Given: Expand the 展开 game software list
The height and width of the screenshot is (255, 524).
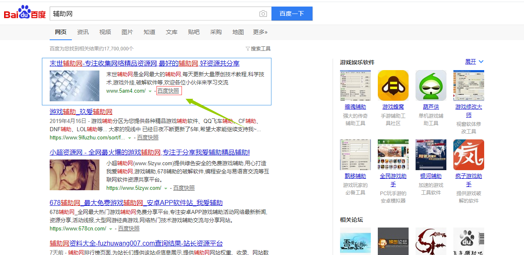Looking at the screenshot, I should 474,61.
